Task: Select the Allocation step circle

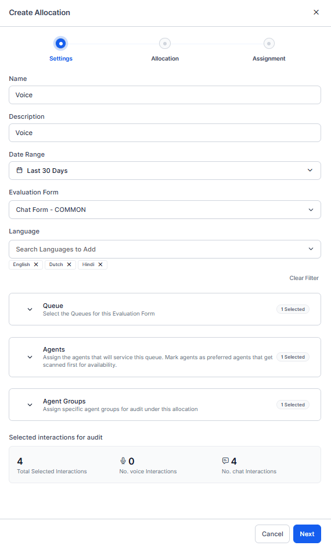Action: 165,44
